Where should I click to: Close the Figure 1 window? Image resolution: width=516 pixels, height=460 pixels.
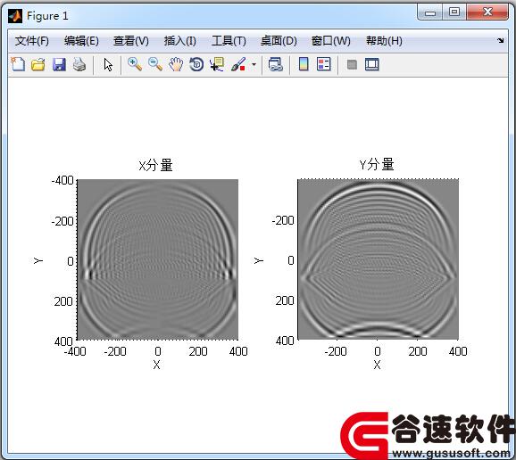point(487,12)
